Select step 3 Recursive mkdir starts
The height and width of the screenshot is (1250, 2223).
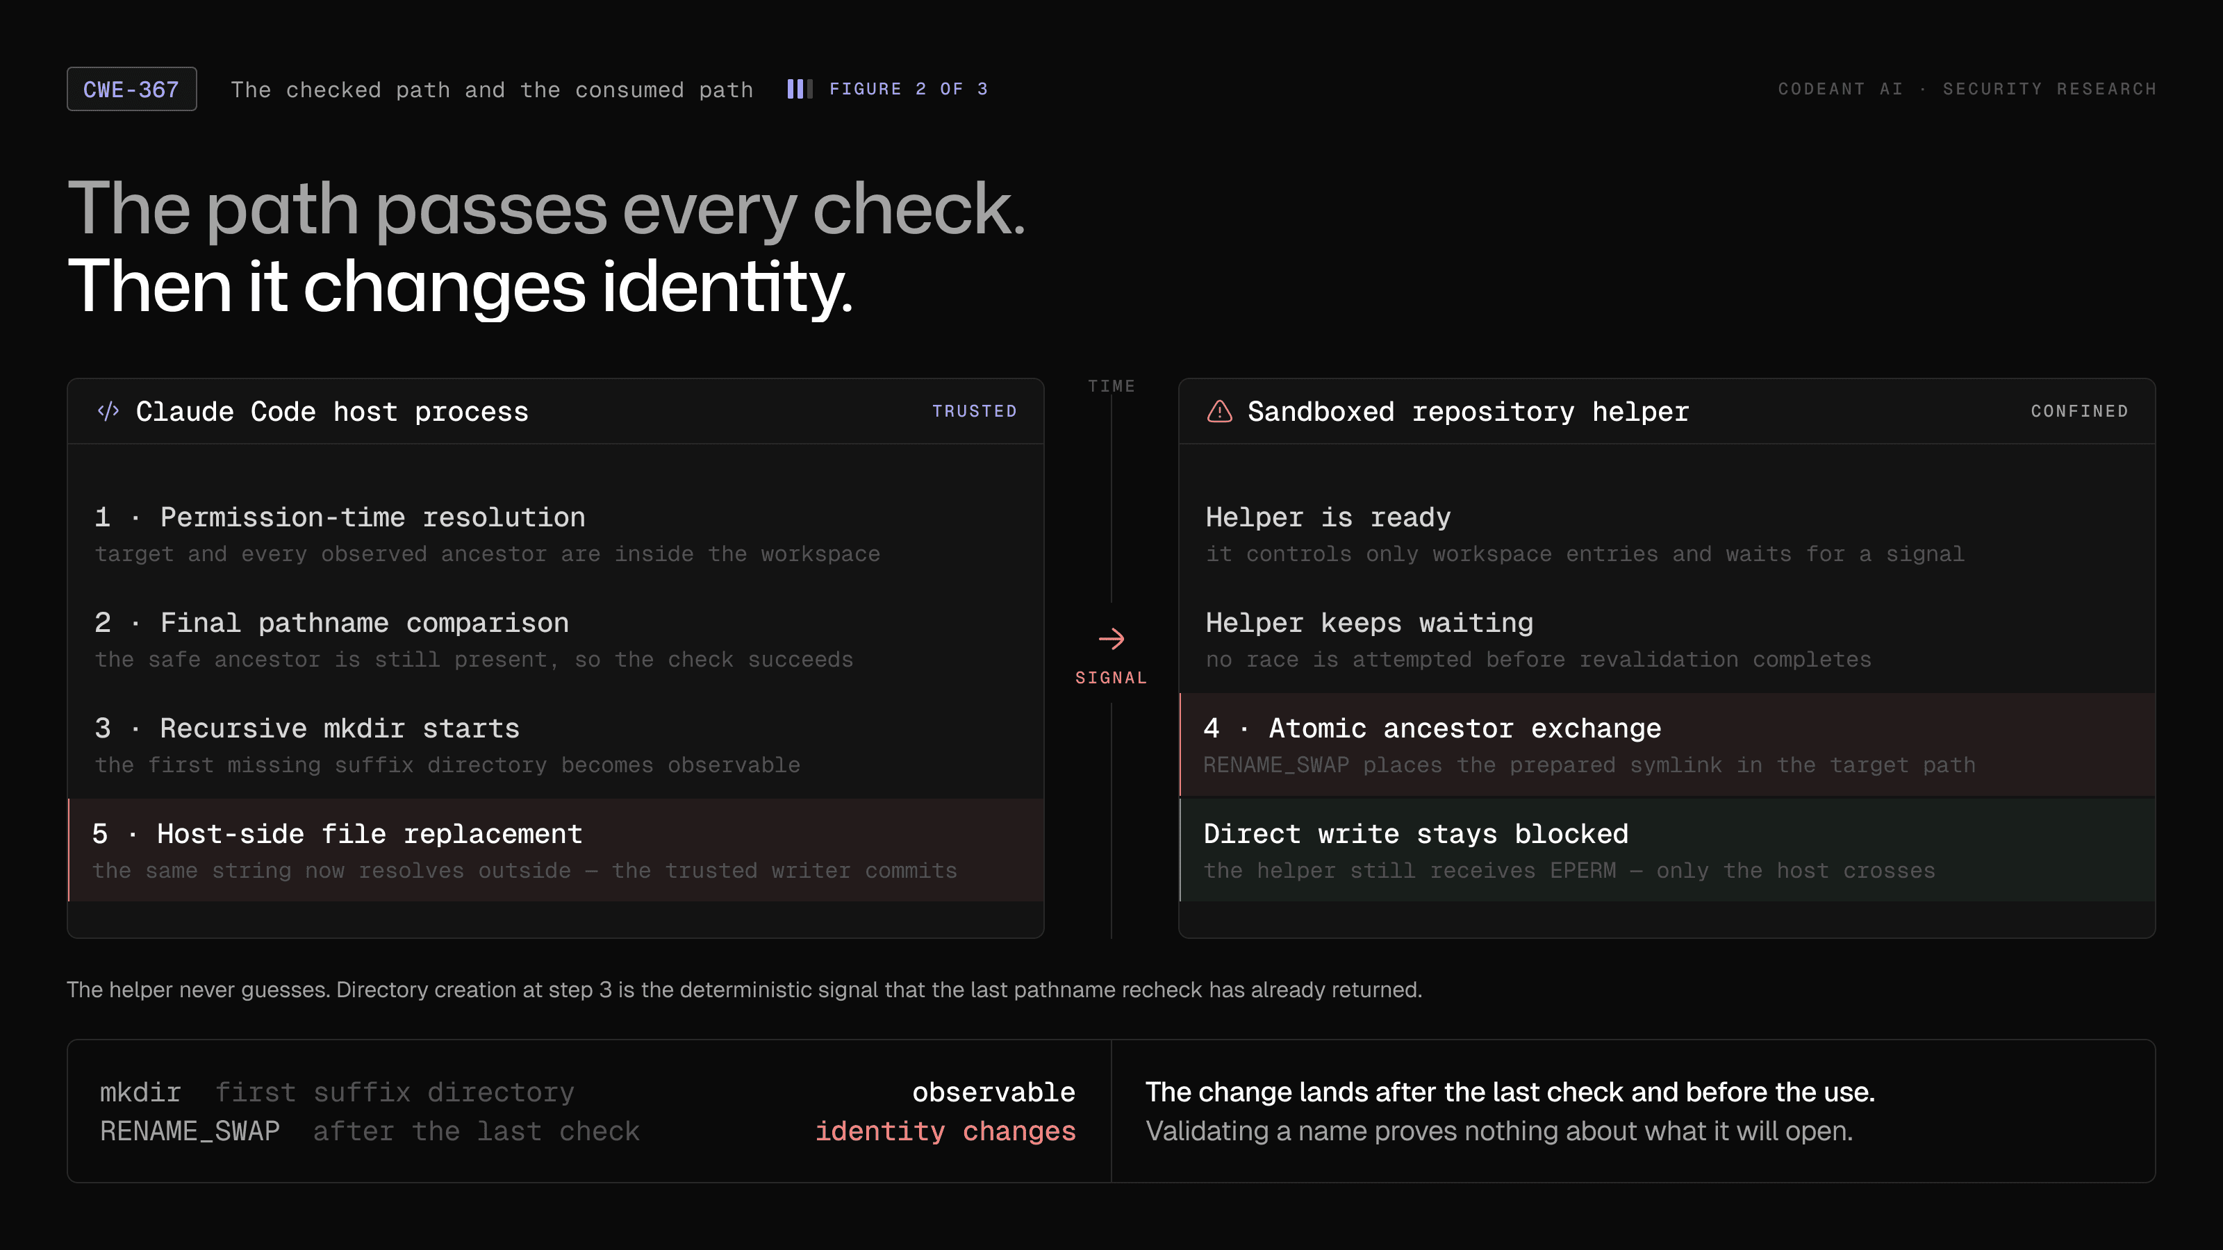click(x=556, y=745)
